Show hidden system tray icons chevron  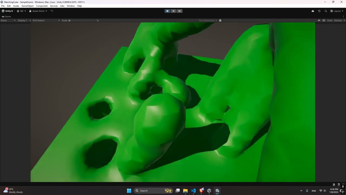301,191
